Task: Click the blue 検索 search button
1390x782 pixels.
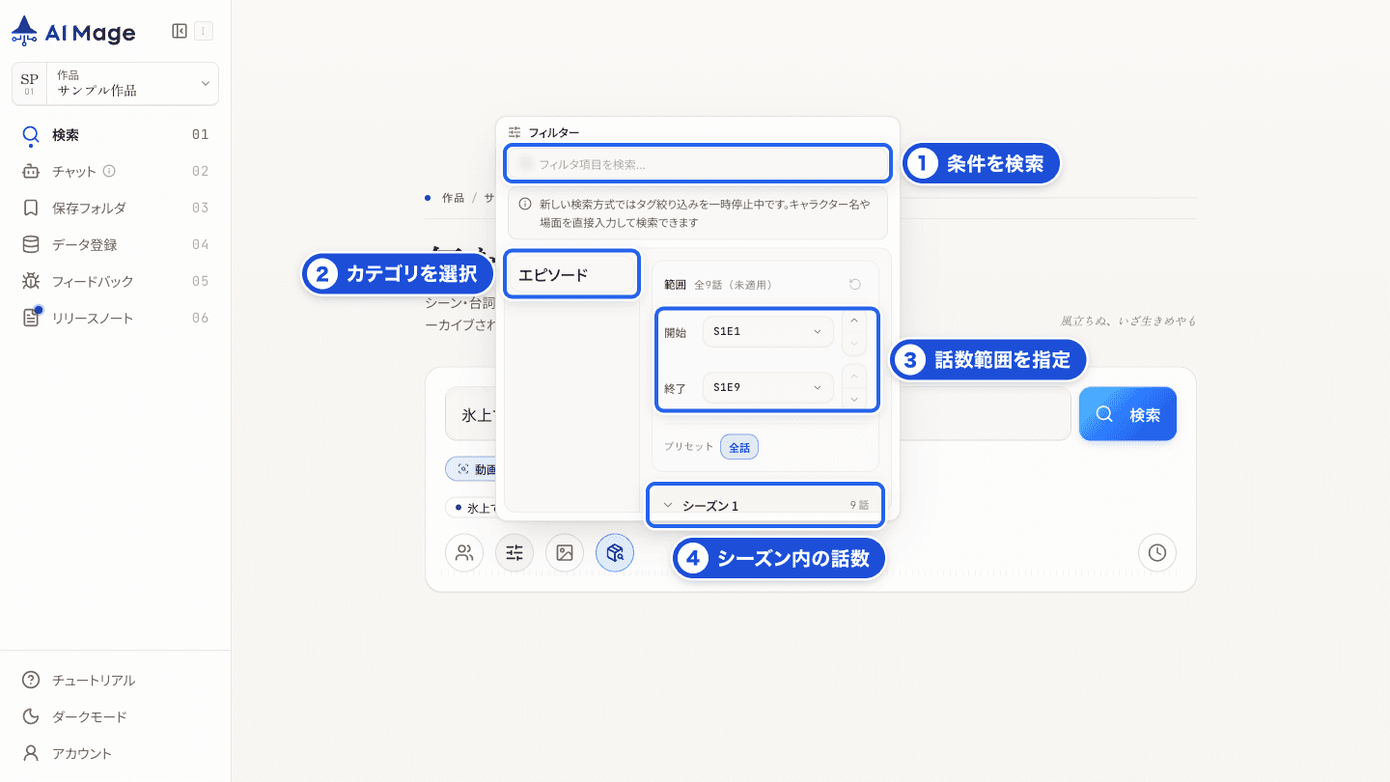Action: pyautogui.click(x=1127, y=414)
